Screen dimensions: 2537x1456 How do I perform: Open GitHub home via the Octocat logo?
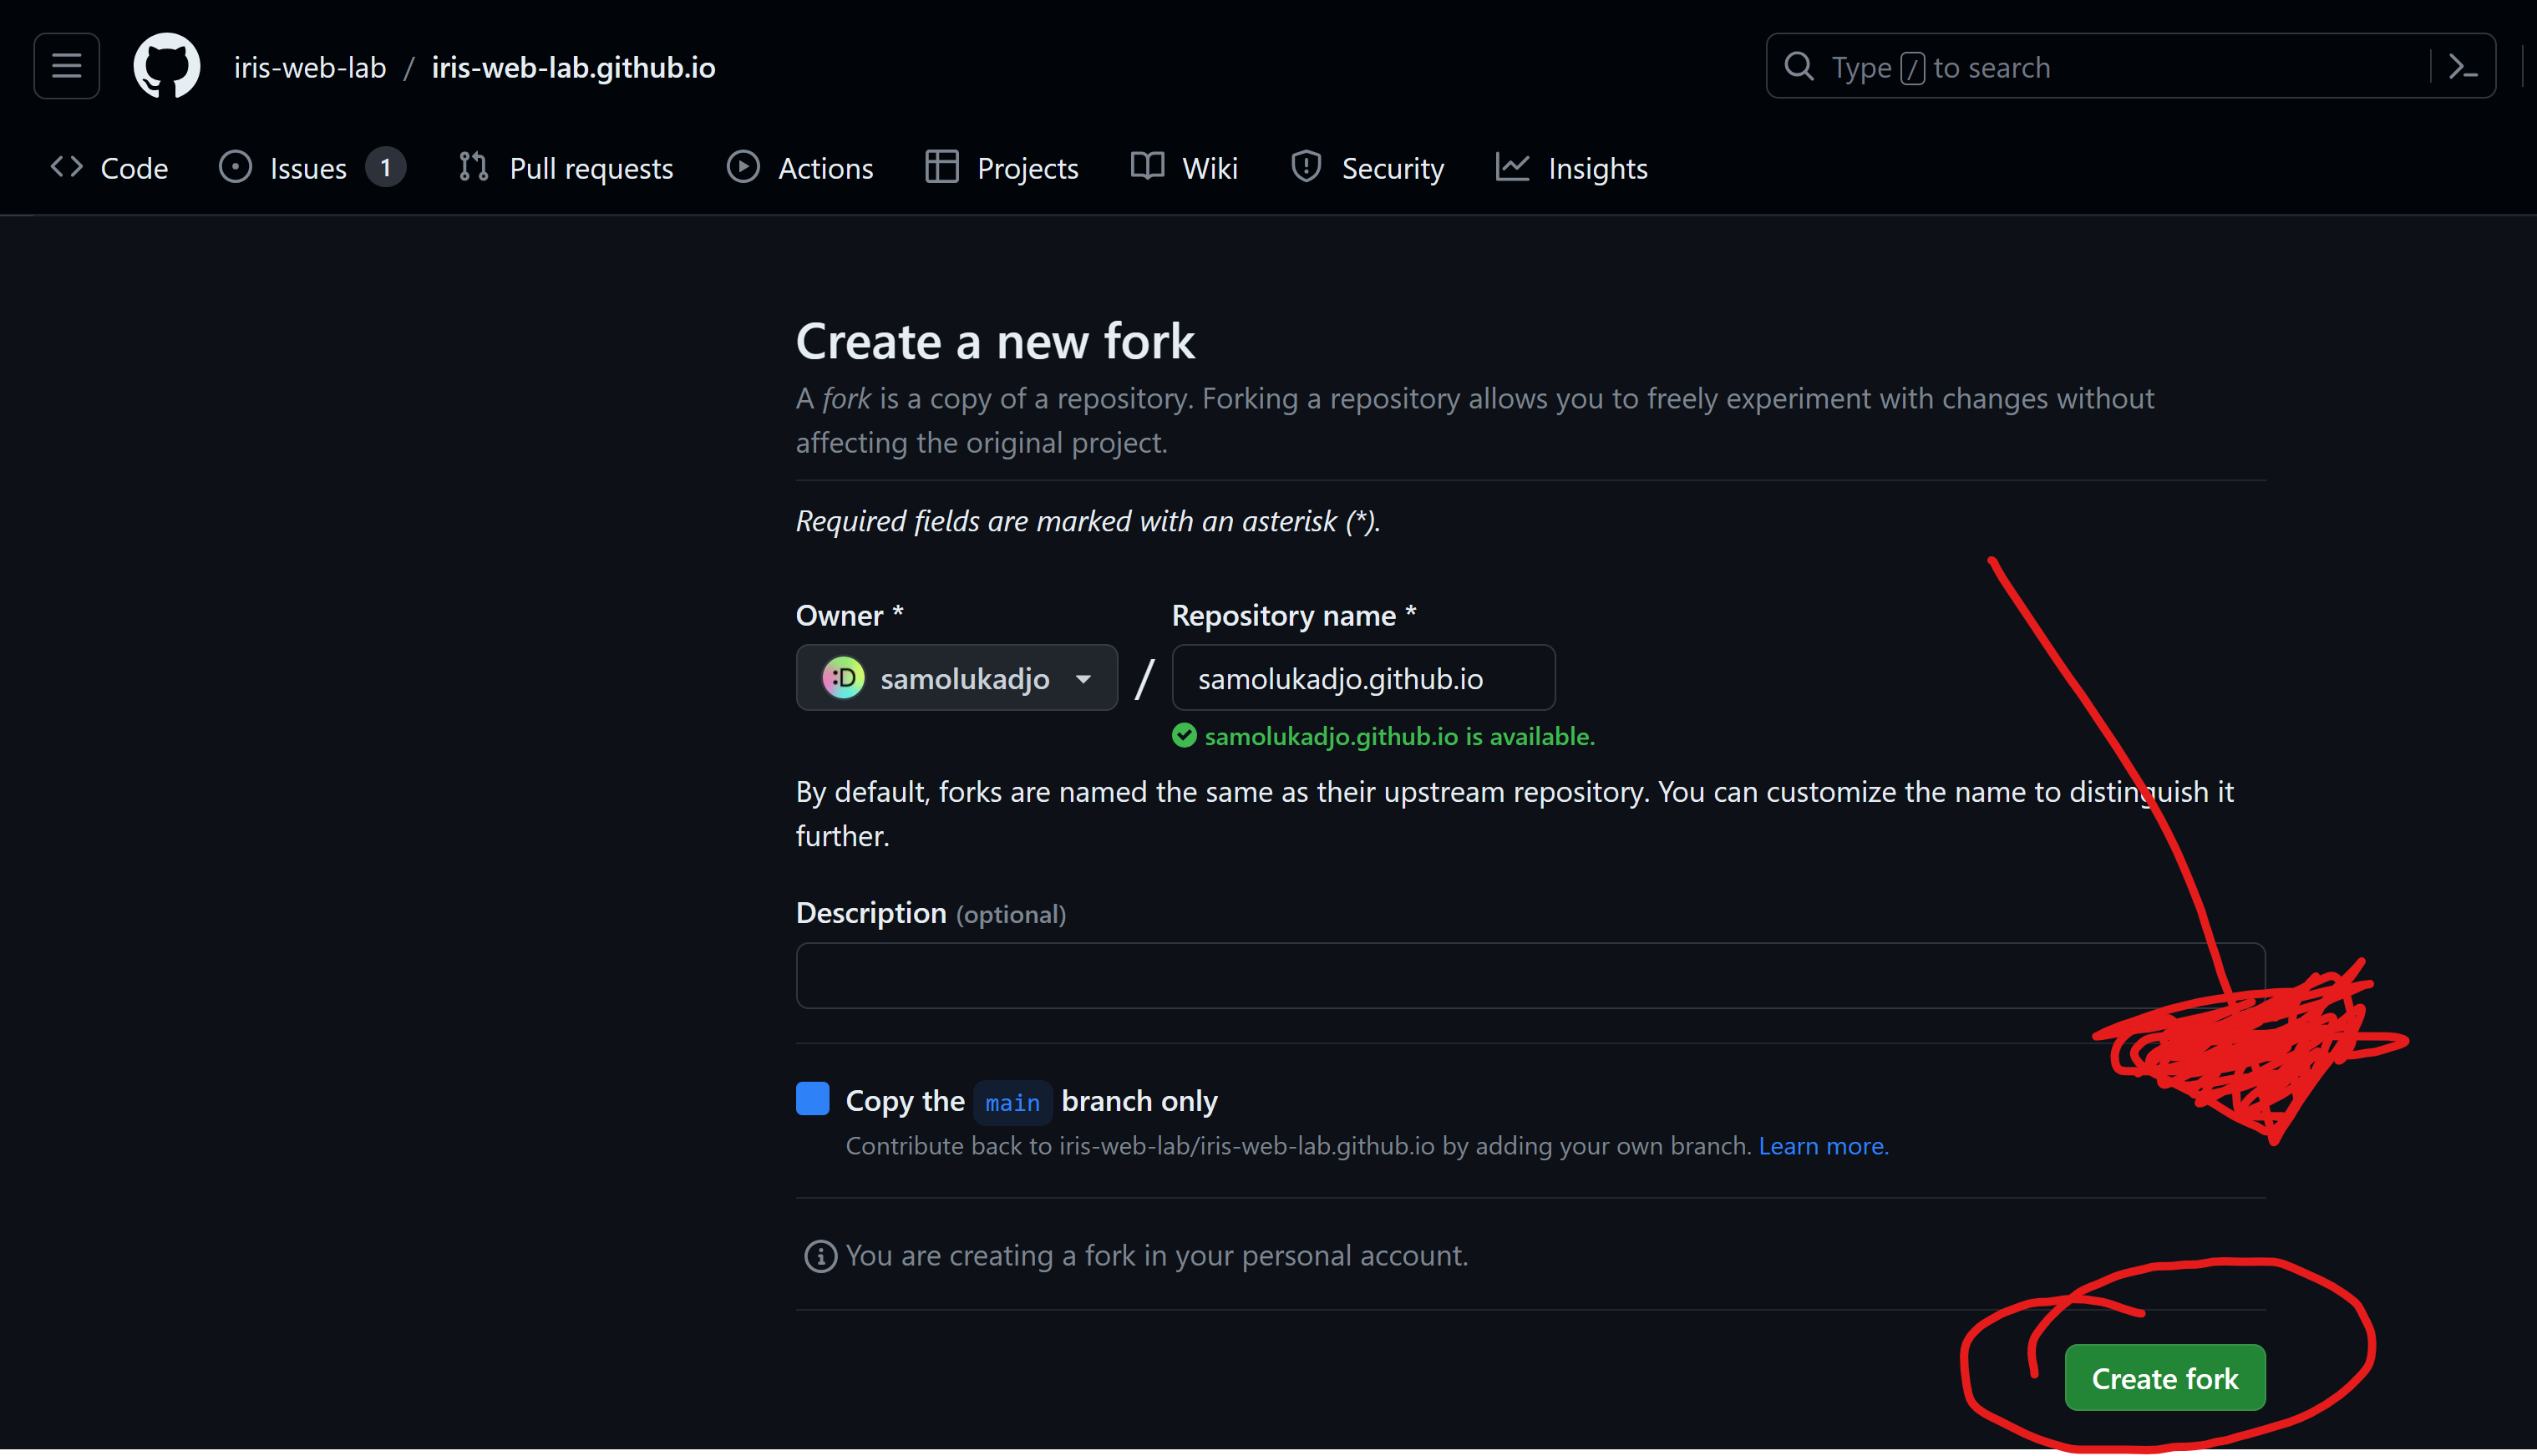coord(166,65)
